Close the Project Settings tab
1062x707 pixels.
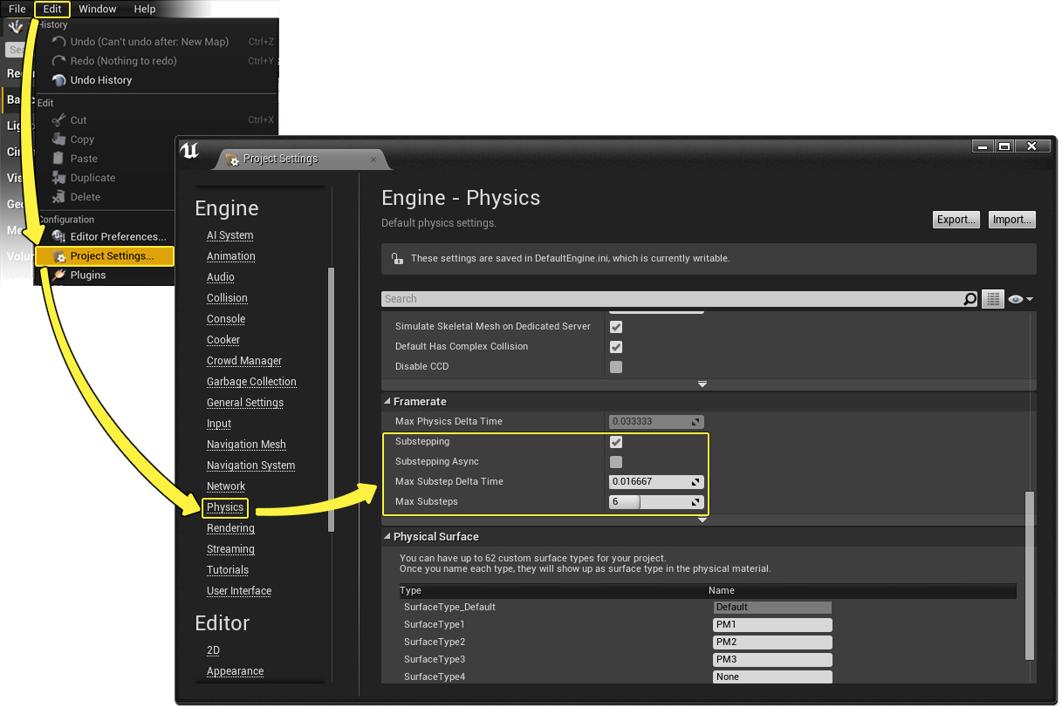(x=373, y=160)
